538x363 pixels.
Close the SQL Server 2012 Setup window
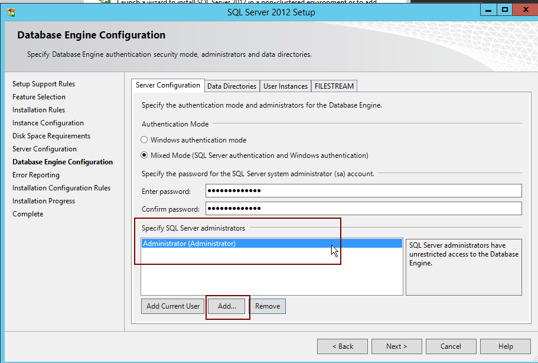point(524,10)
